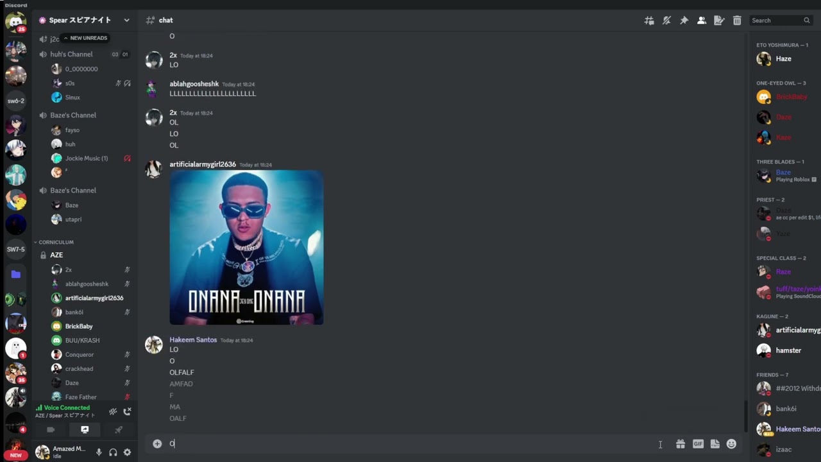Select user fayso in Baze's Channel
Viewport: 821px width, 462px height.
pos(72,130)
